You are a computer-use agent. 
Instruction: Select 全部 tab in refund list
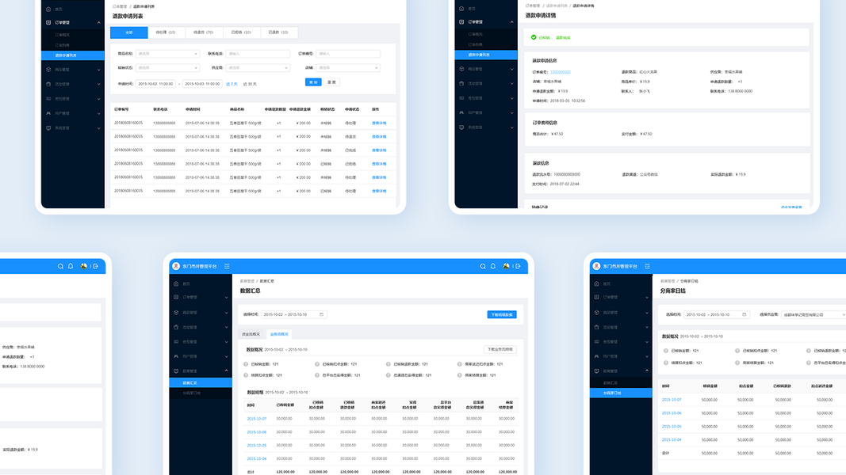click(x=129, y=32)
